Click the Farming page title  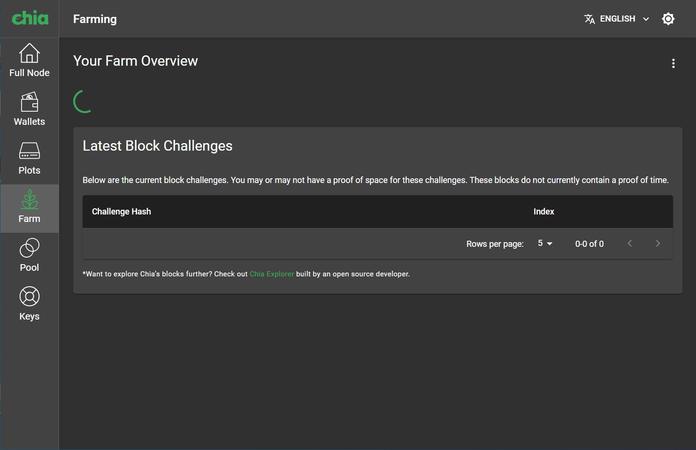point(95,19)
